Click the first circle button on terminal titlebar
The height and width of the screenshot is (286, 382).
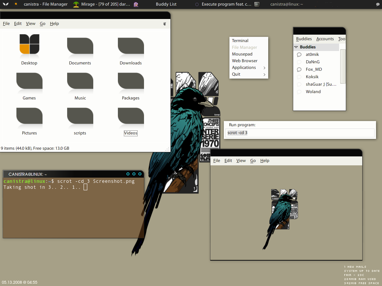pos(128,174)
